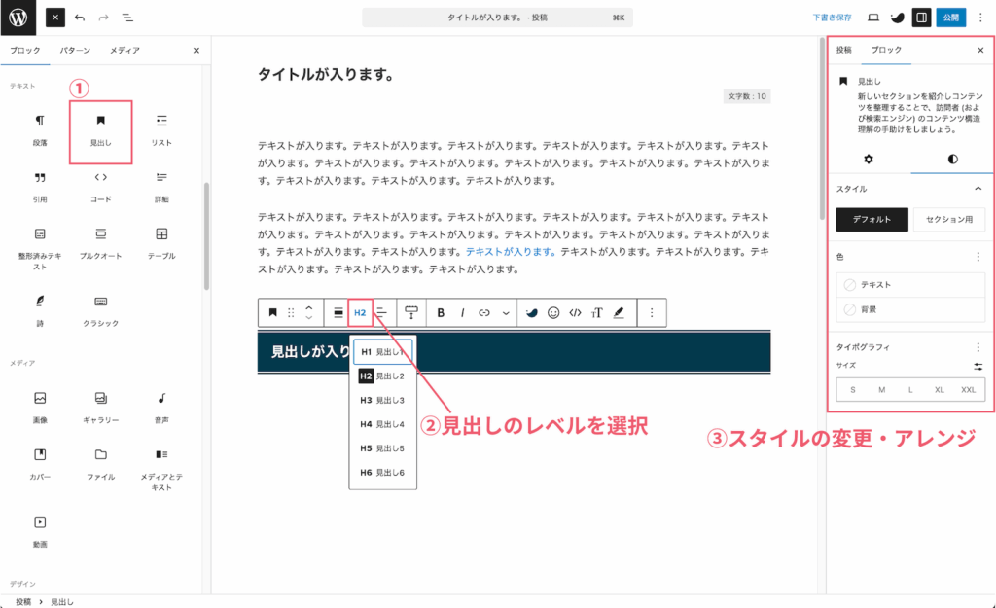Insert a 段落 paragraph block
Screen dimensions: 996x608
coord(40,130)
